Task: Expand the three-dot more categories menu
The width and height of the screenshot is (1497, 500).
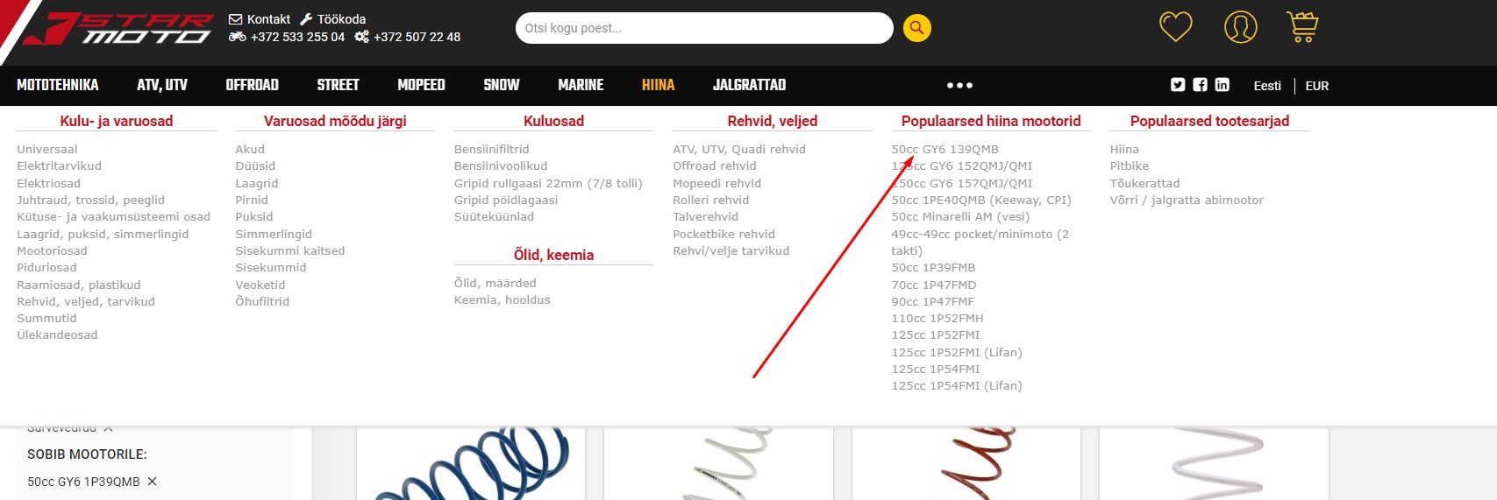Action: (x=959, y=86)
